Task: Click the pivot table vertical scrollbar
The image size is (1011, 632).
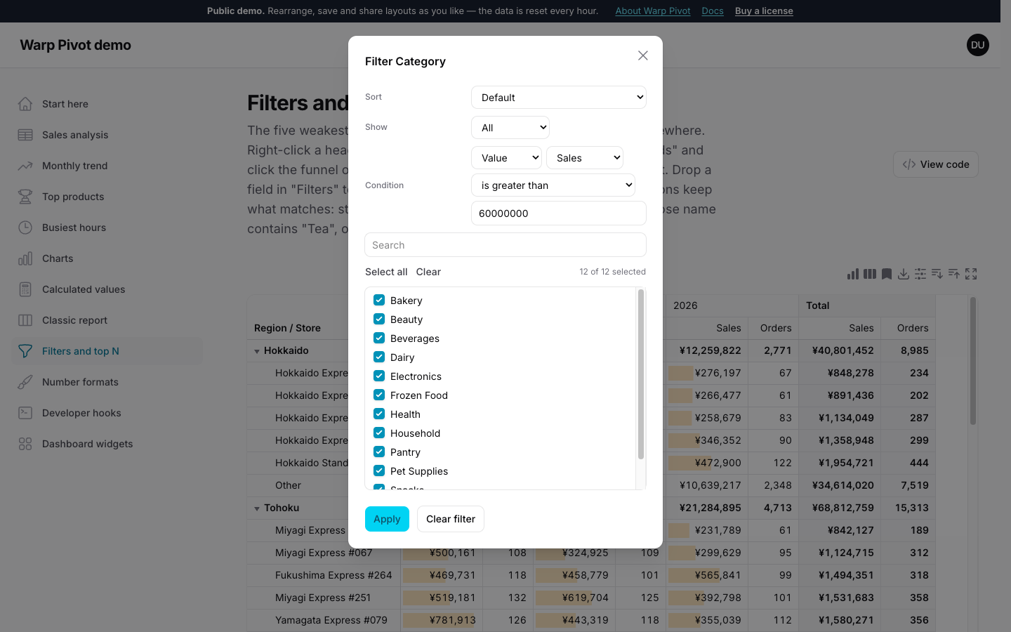Action: coord(973,361)
